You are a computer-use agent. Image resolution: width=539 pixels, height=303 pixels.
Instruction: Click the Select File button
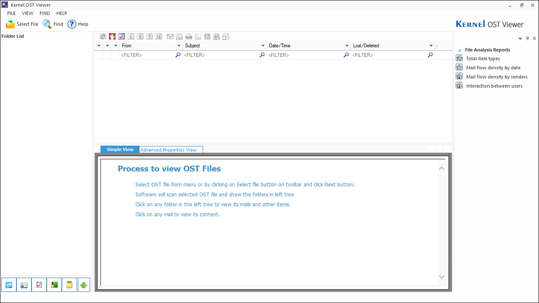[x=22, y=24]
